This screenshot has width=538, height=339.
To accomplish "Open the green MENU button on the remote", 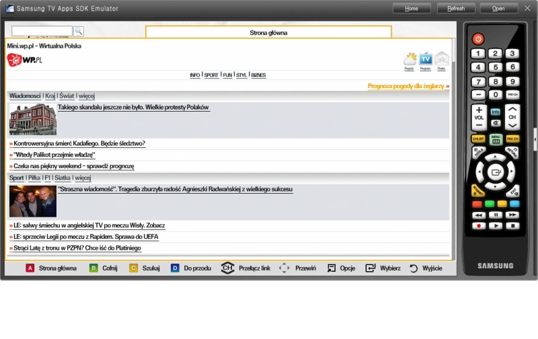I will (x=496, y=139).
